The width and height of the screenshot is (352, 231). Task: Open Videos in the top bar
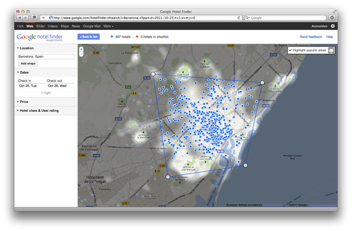coord(53,26)
